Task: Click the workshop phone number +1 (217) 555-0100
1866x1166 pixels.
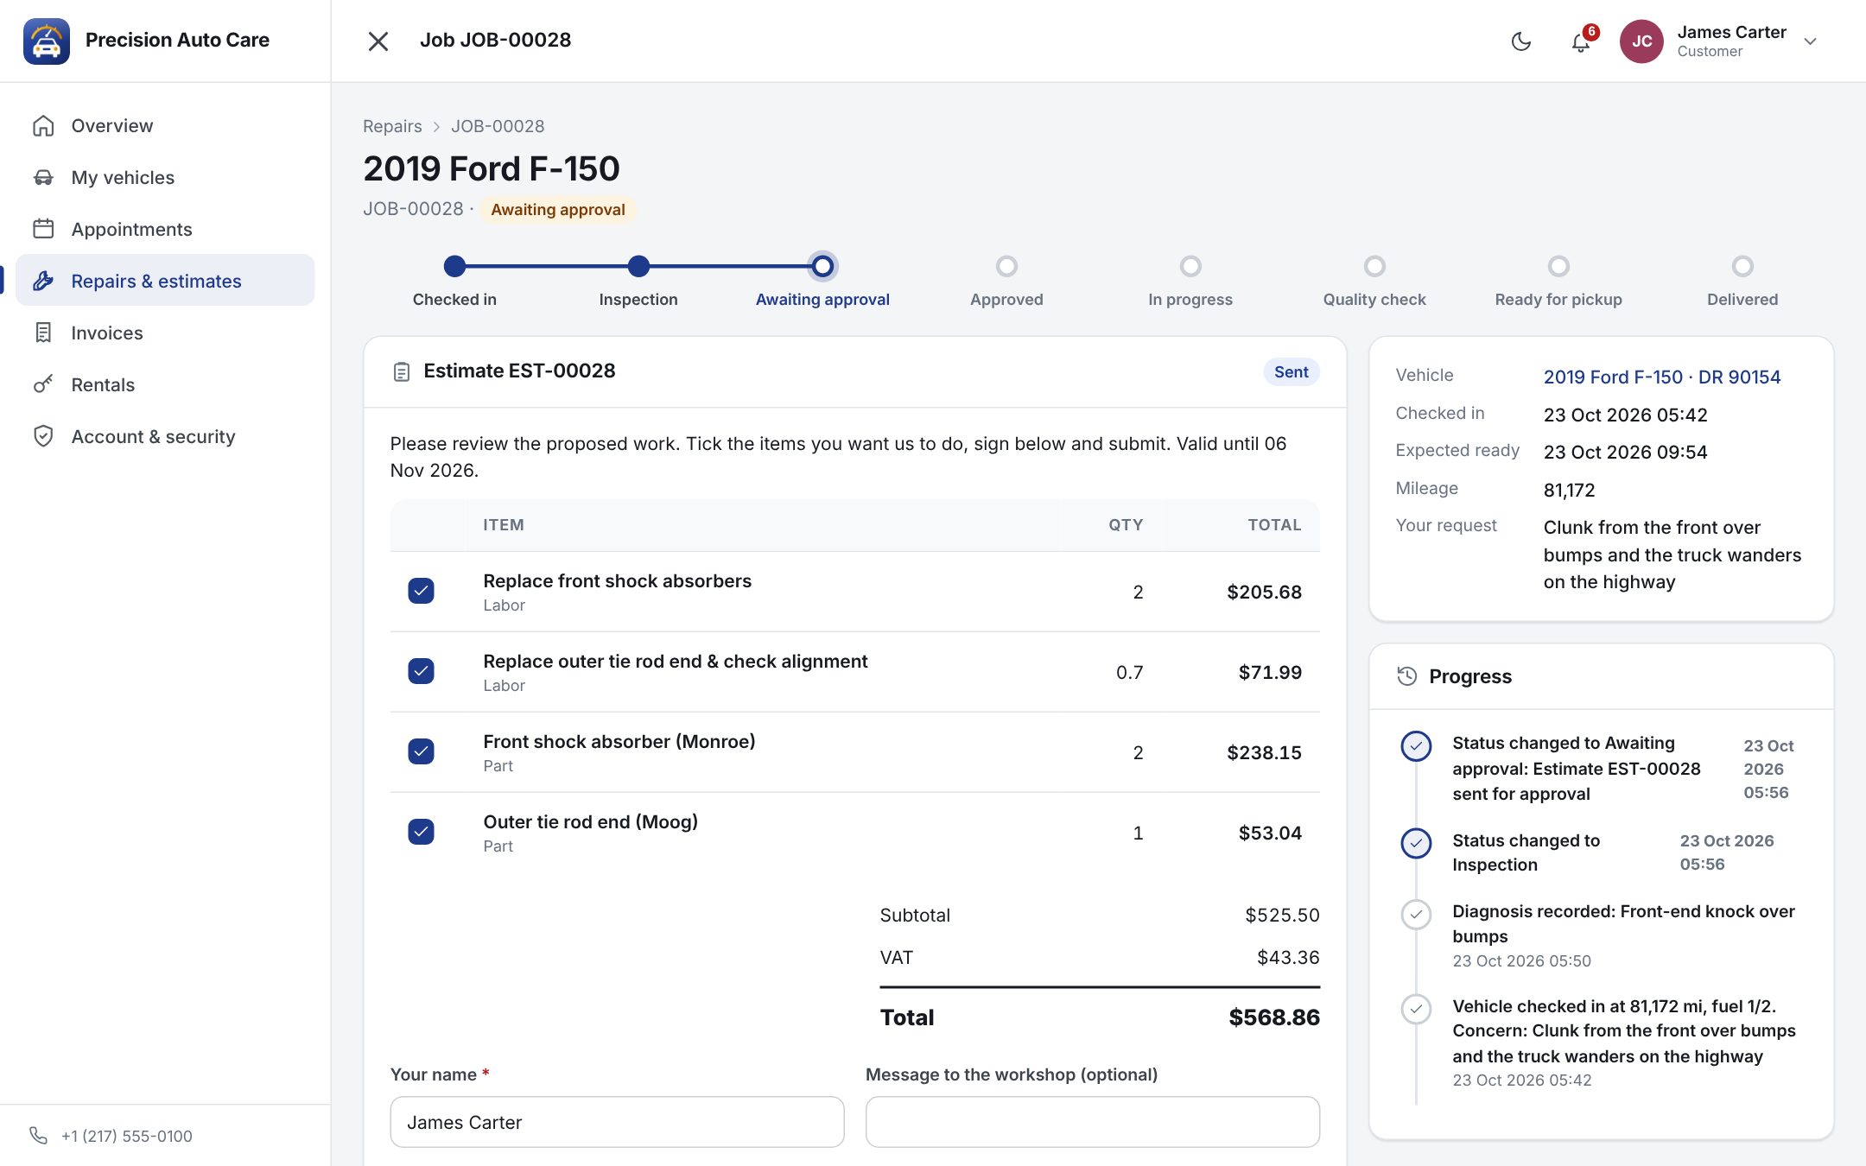Action: click(126, 1136)
